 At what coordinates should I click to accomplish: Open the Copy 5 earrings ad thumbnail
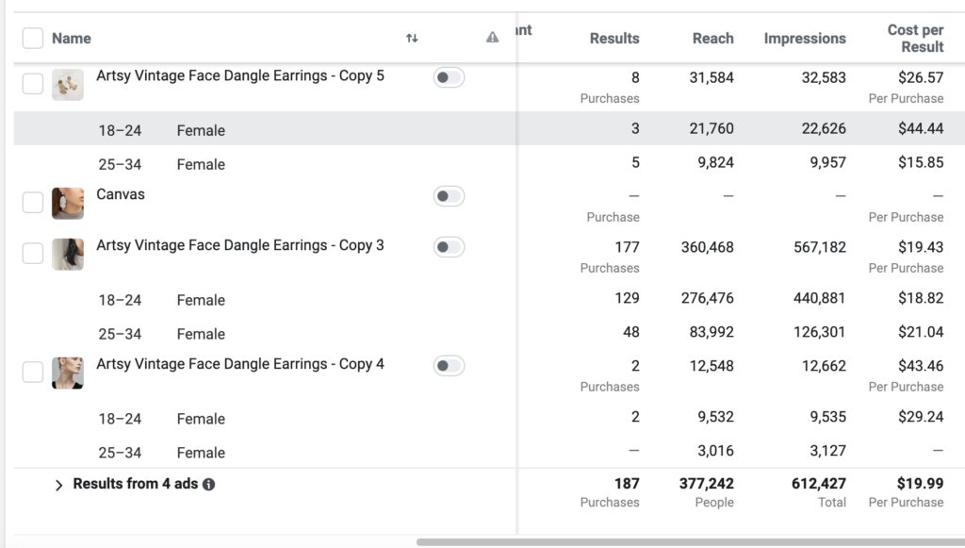(68, 84)
